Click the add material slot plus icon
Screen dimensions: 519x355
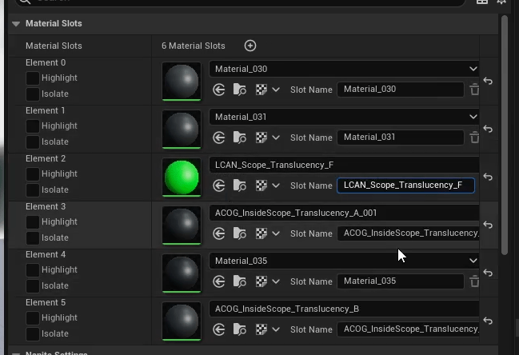coord(250,46)
